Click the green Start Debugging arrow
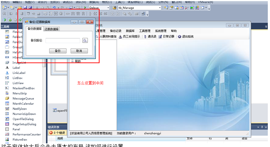Viewport: 270px width, 147px height. click(85, 8)
